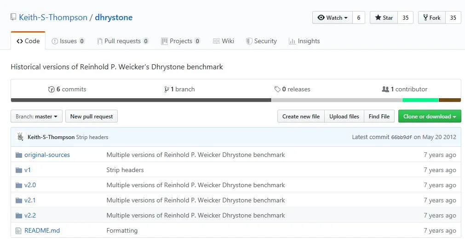
Task: Open the v2.2 folder link
Action: pos(30,216)
